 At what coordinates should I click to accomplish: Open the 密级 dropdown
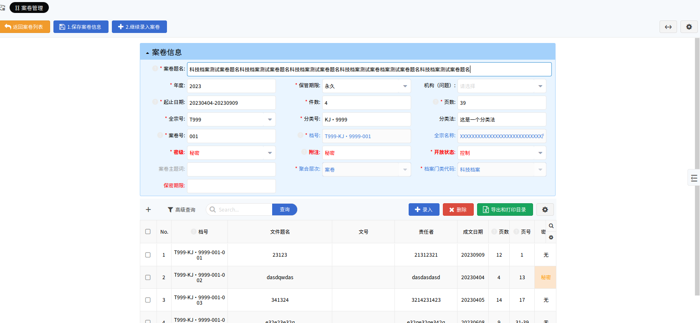point(231,153)
